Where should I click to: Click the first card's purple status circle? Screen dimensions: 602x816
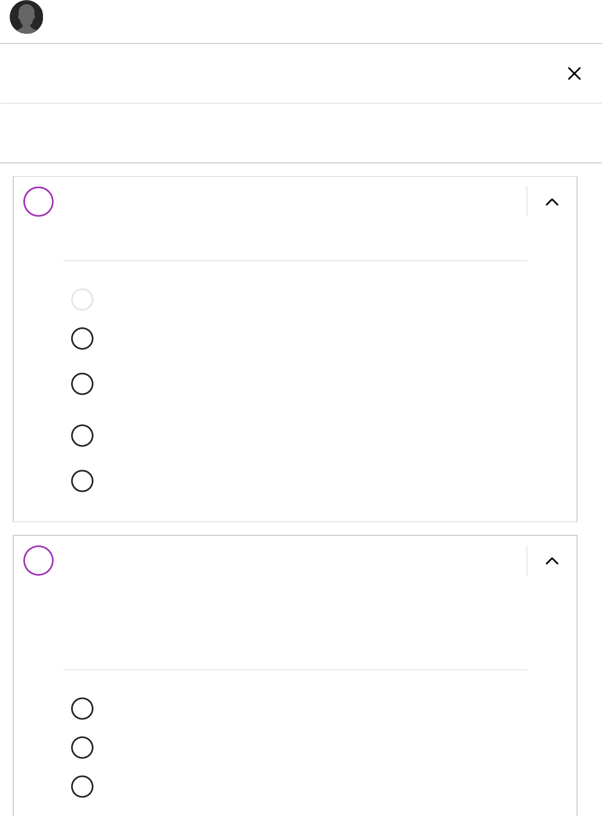tap(39, 202)
